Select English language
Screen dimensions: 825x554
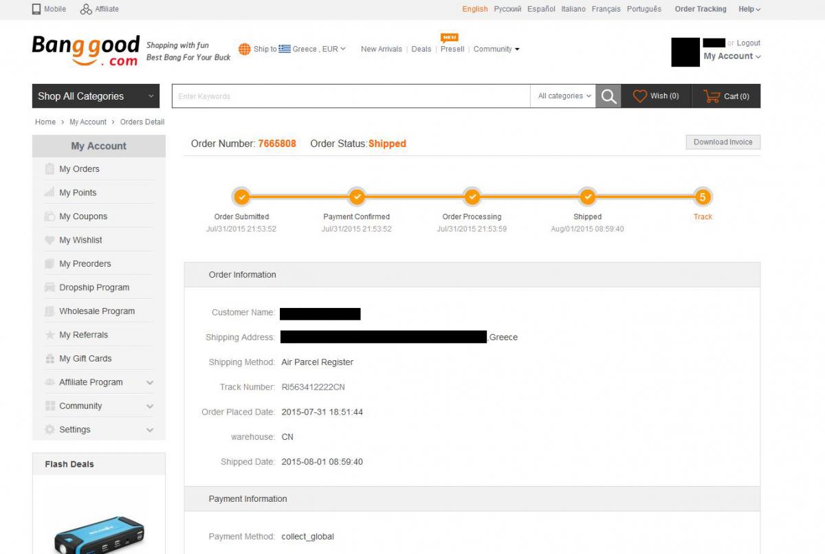pyautogui.click(x=475, y=9)
